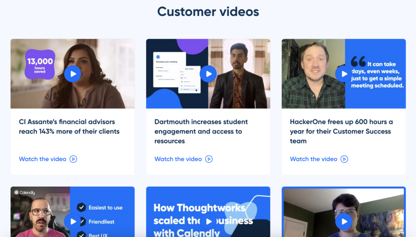The width and height of the screenshot is (416, 237).
Task: Click the Calendly logo on bottom-left video
Action: click(x=24, y=192)
